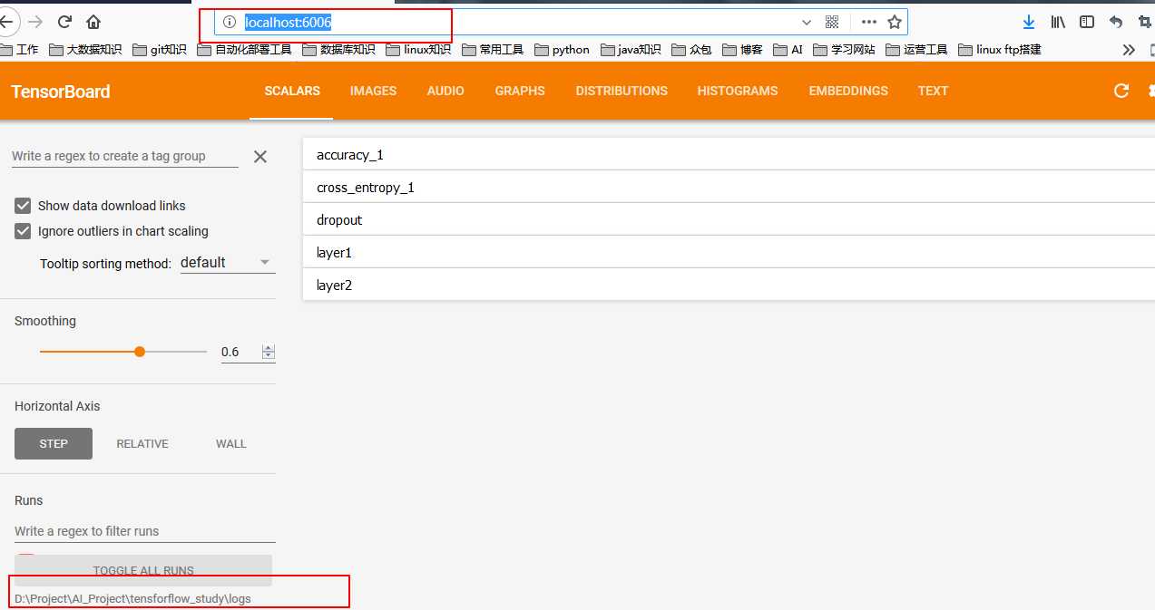Open the git知识 bookmark folder

click(161, 50)
